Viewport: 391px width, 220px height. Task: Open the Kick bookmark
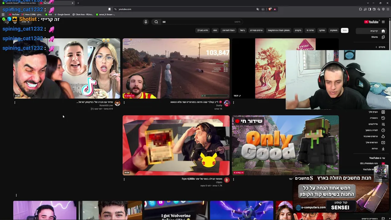(x=49, y=14)
